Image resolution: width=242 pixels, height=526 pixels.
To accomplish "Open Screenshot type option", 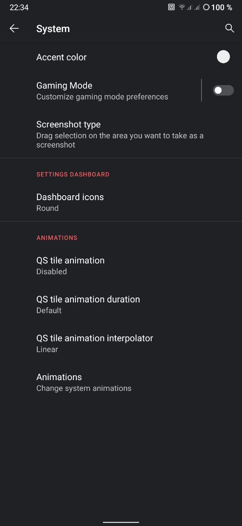I will click(x=121, y=134).
